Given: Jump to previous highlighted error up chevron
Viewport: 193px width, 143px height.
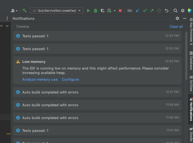Looking at the screenshot, I should 1,26.
